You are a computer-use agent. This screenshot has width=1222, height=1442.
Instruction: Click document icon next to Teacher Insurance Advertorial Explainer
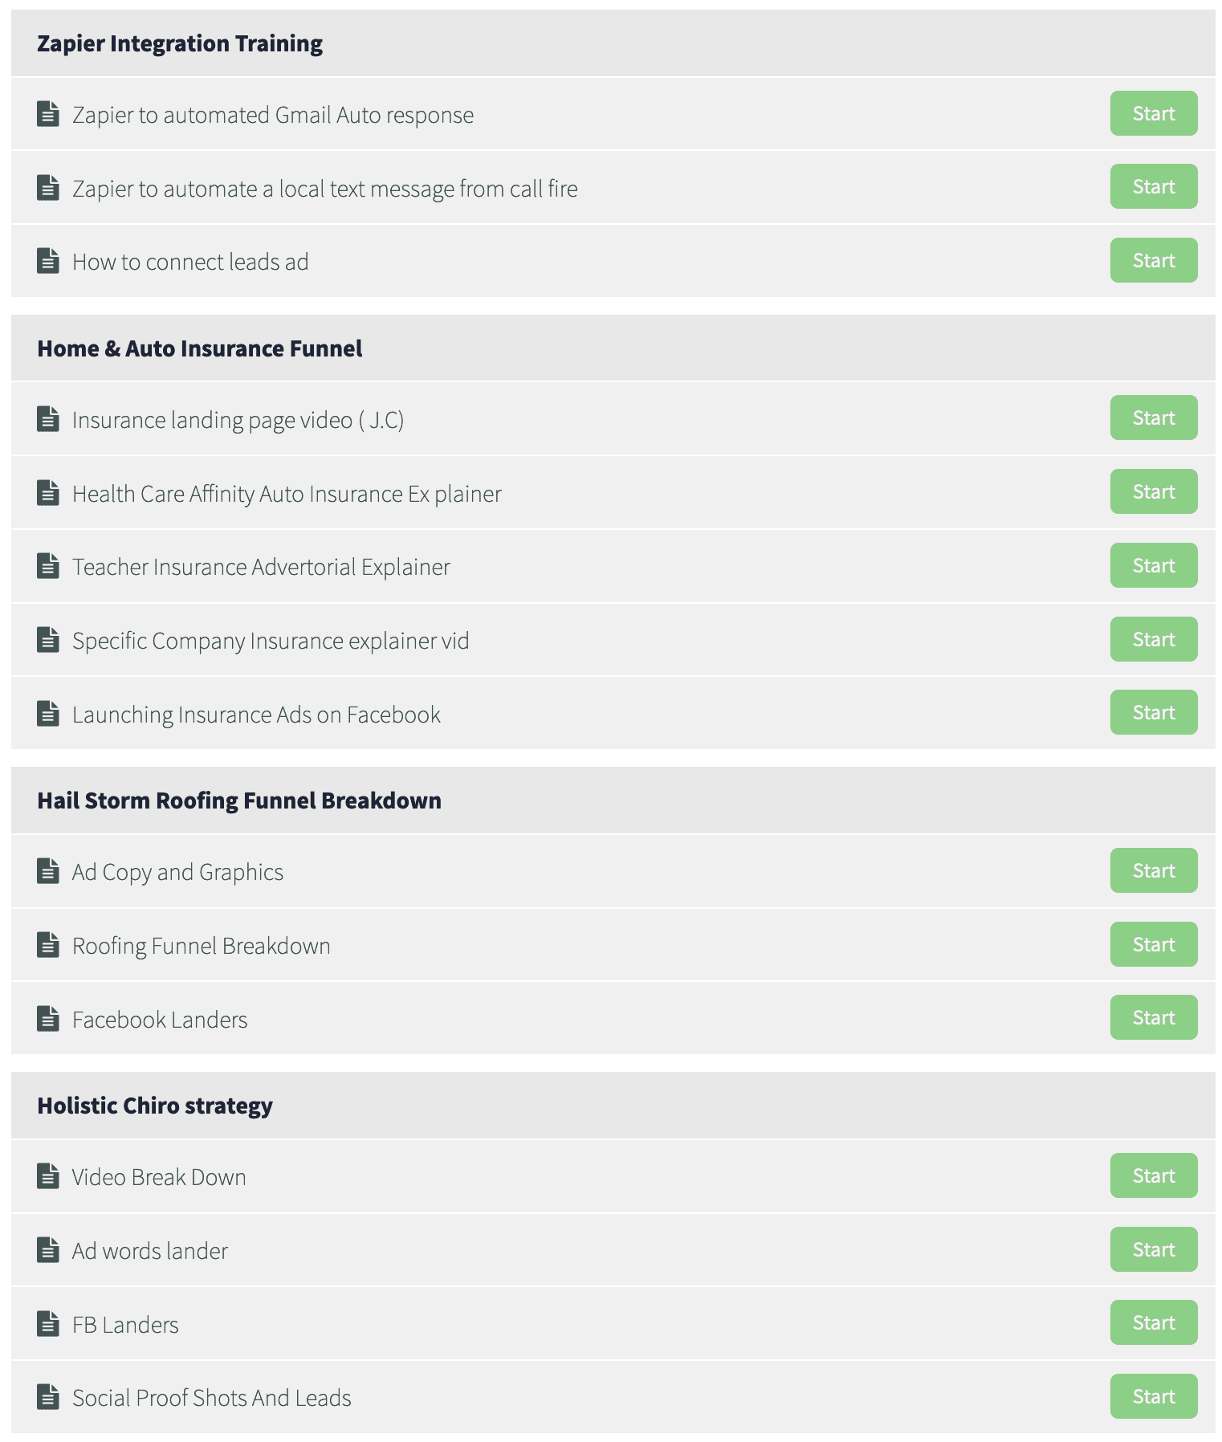[48, 566]
